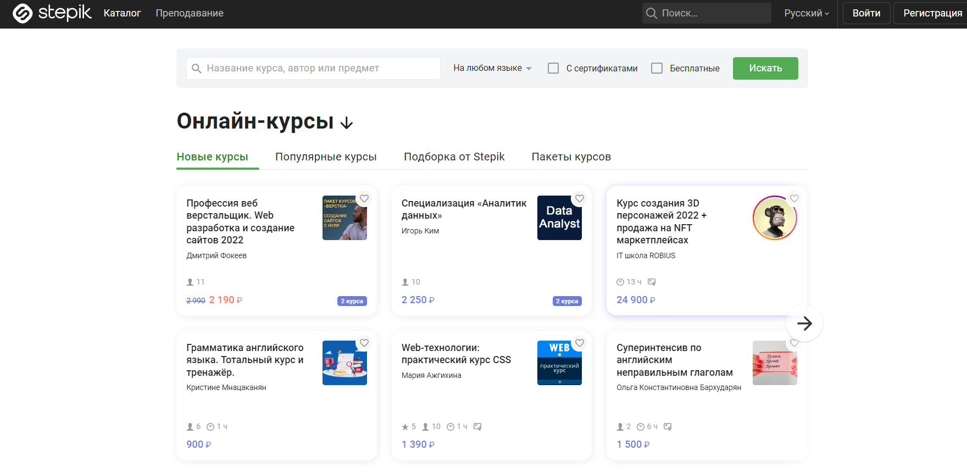This screenshot has height=473, width=967.
Task: Favorite the Web-технологии CSS course heart
Action: click(580, 343)
